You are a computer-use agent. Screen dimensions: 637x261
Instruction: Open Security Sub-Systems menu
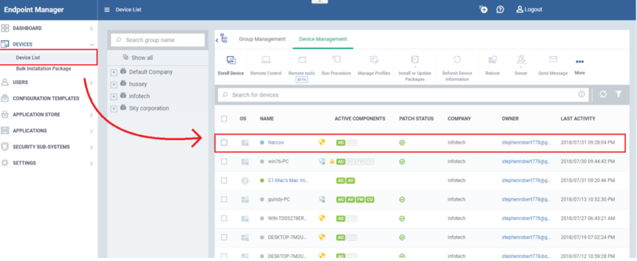point(41,147)
